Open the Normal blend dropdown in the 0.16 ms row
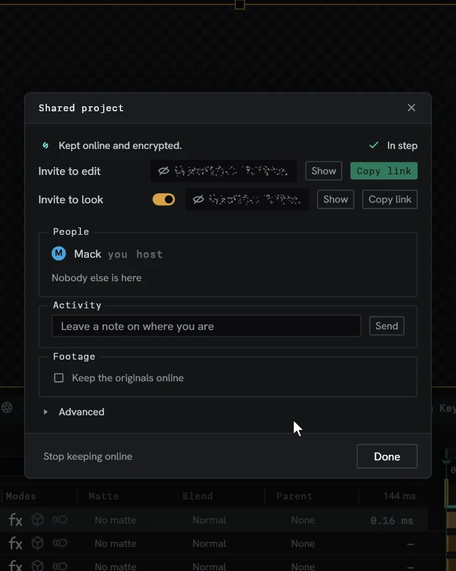This screenshot has width=456, height=571. 209,520
